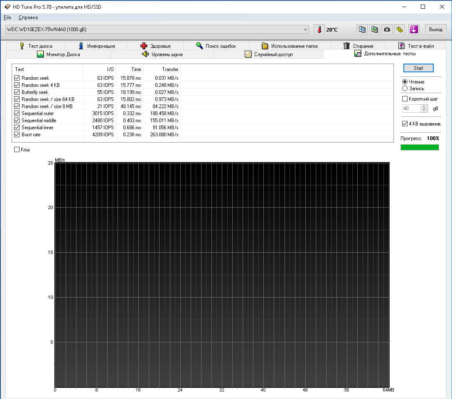Click the 100% progress value

click(433, 138)
